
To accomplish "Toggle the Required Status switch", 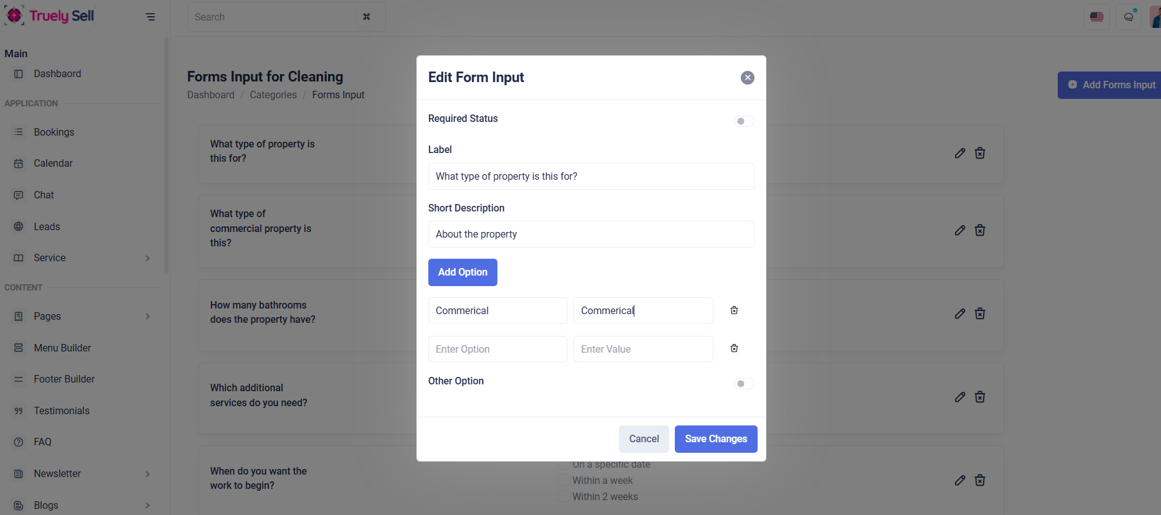I will click(743, 121).
